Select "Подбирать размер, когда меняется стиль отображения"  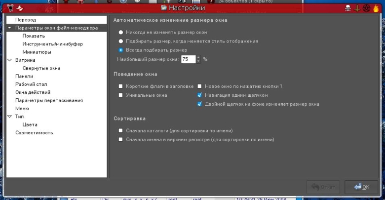coord(120,41)
